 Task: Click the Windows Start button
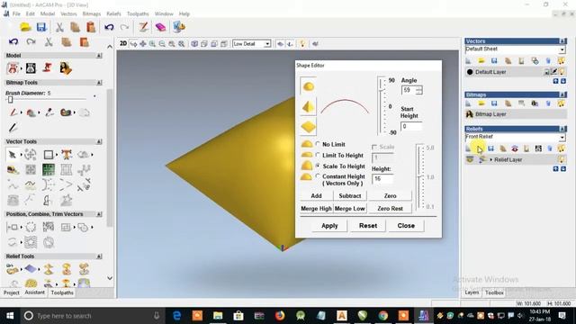pyautogui.click(x=10, y=316)
